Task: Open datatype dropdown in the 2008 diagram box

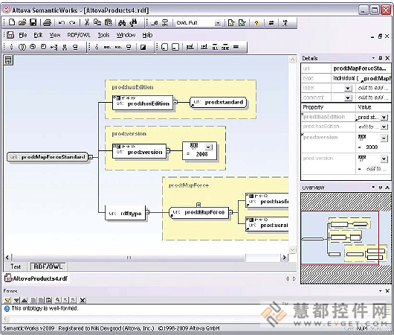Action: [208, 147]
